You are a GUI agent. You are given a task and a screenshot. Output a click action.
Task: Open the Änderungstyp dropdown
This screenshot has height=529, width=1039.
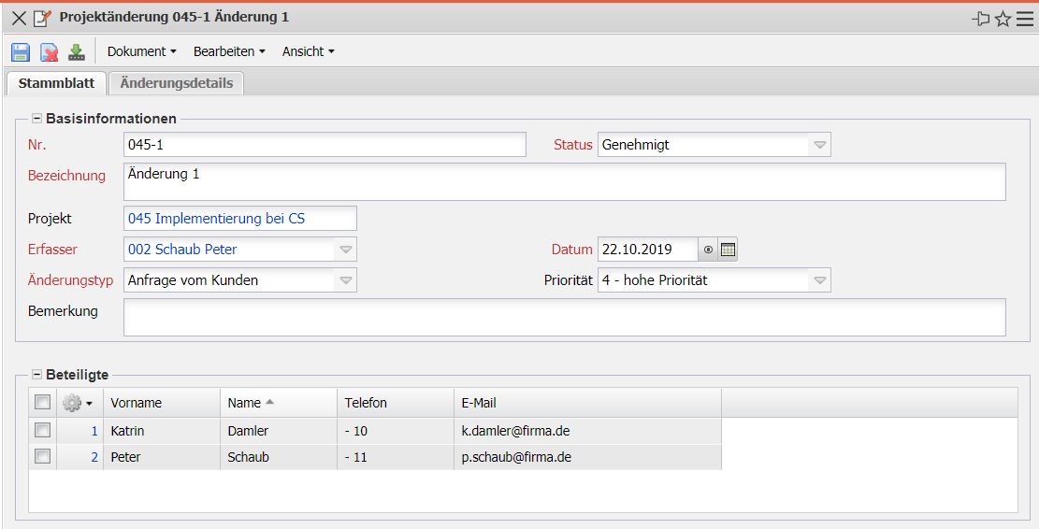click(345, 280)
